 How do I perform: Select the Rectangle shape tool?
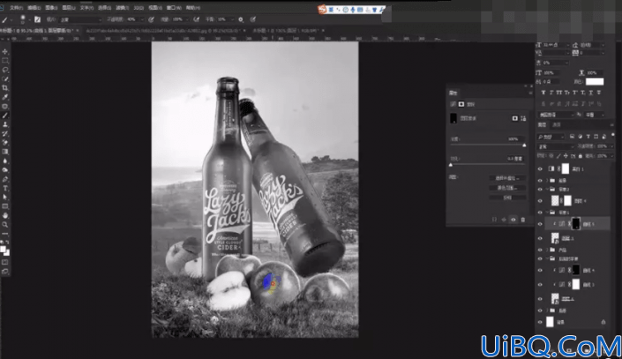click(x=5, y=206)
